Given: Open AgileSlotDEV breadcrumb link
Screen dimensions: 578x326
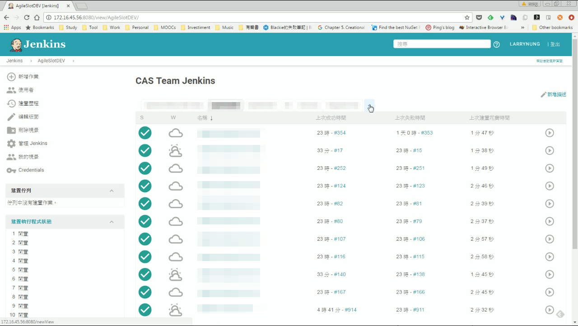Looking at the screenshot, I should [51, 61].
